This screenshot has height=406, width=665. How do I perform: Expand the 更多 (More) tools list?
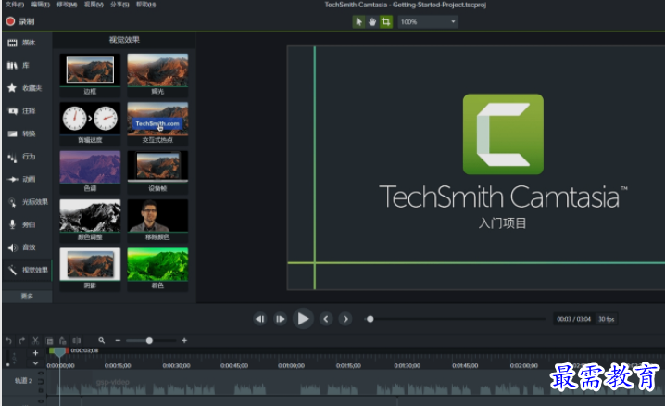pyautogui.click(x=26, y=296)
